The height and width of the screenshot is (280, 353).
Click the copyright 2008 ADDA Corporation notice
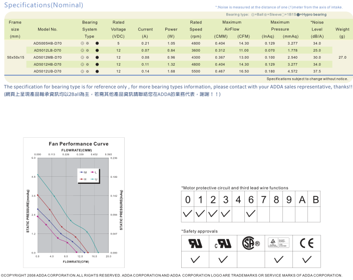pyautogui.click(x=171, y=275)
